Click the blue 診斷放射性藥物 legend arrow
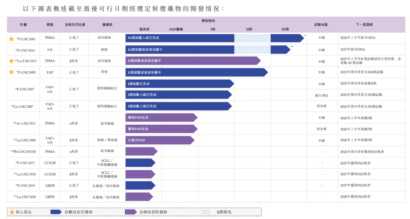 coord(56,212)
